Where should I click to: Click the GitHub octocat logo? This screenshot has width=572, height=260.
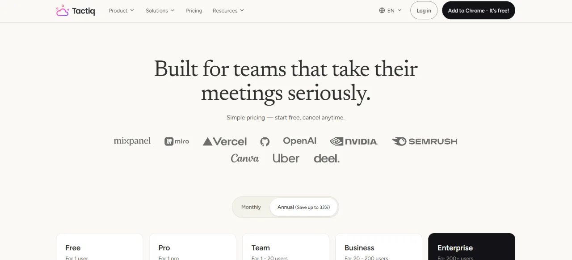tap(265, 141)
